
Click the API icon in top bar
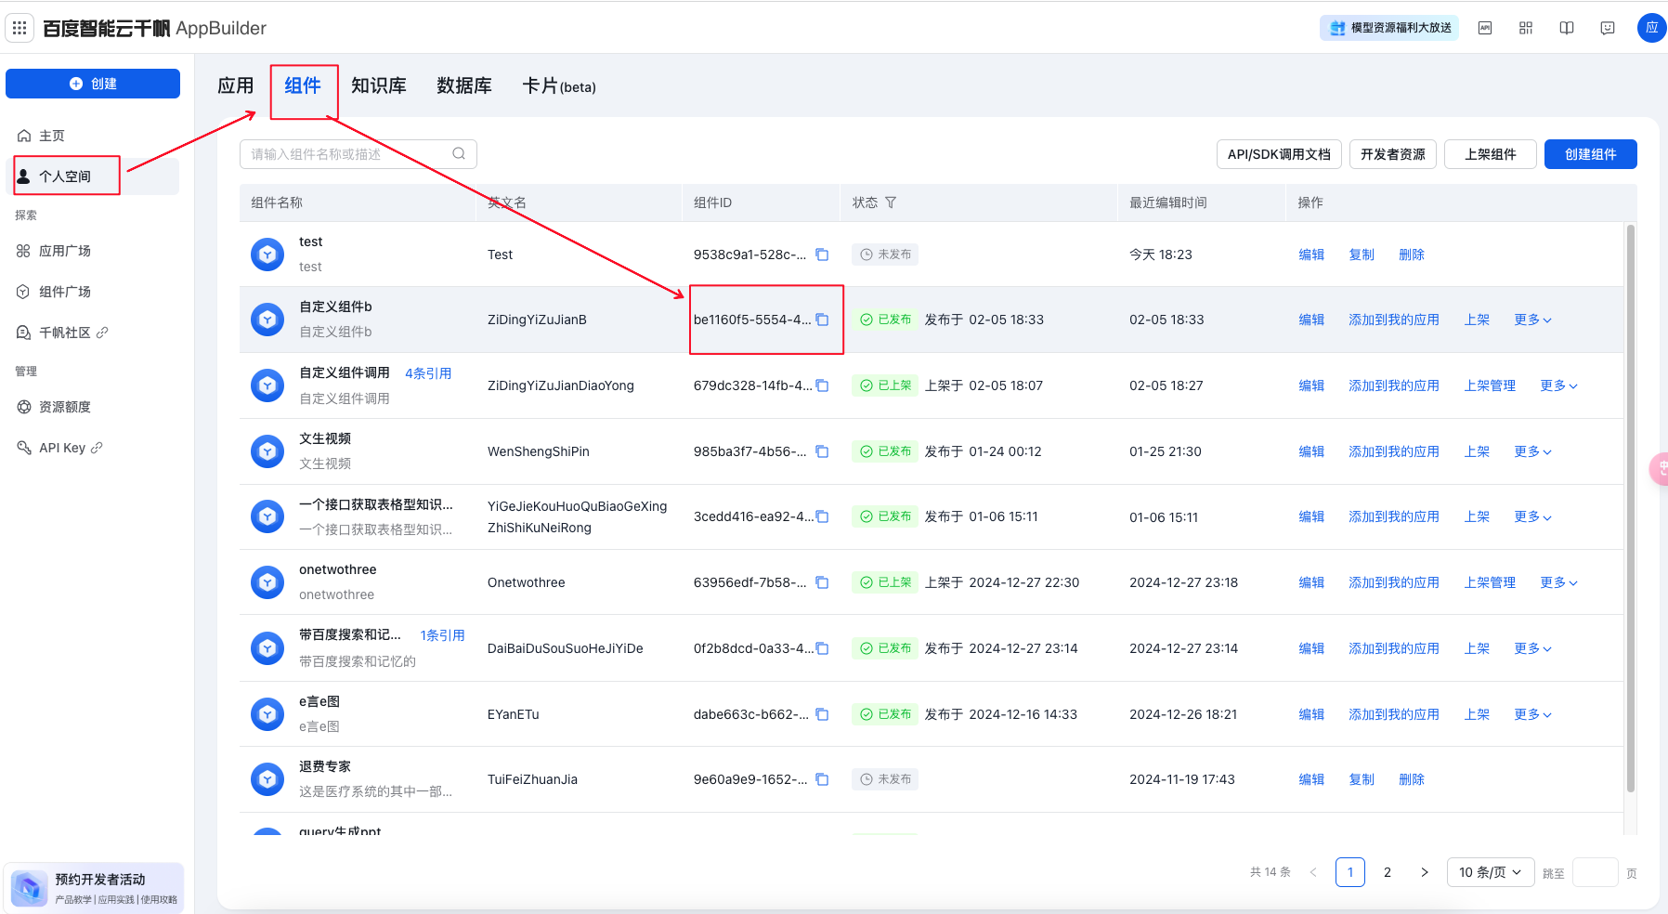click(x=1485, y=28)
